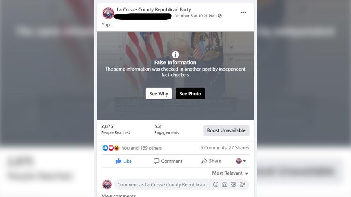Click the Comment action button

click(x=168, y=161)
